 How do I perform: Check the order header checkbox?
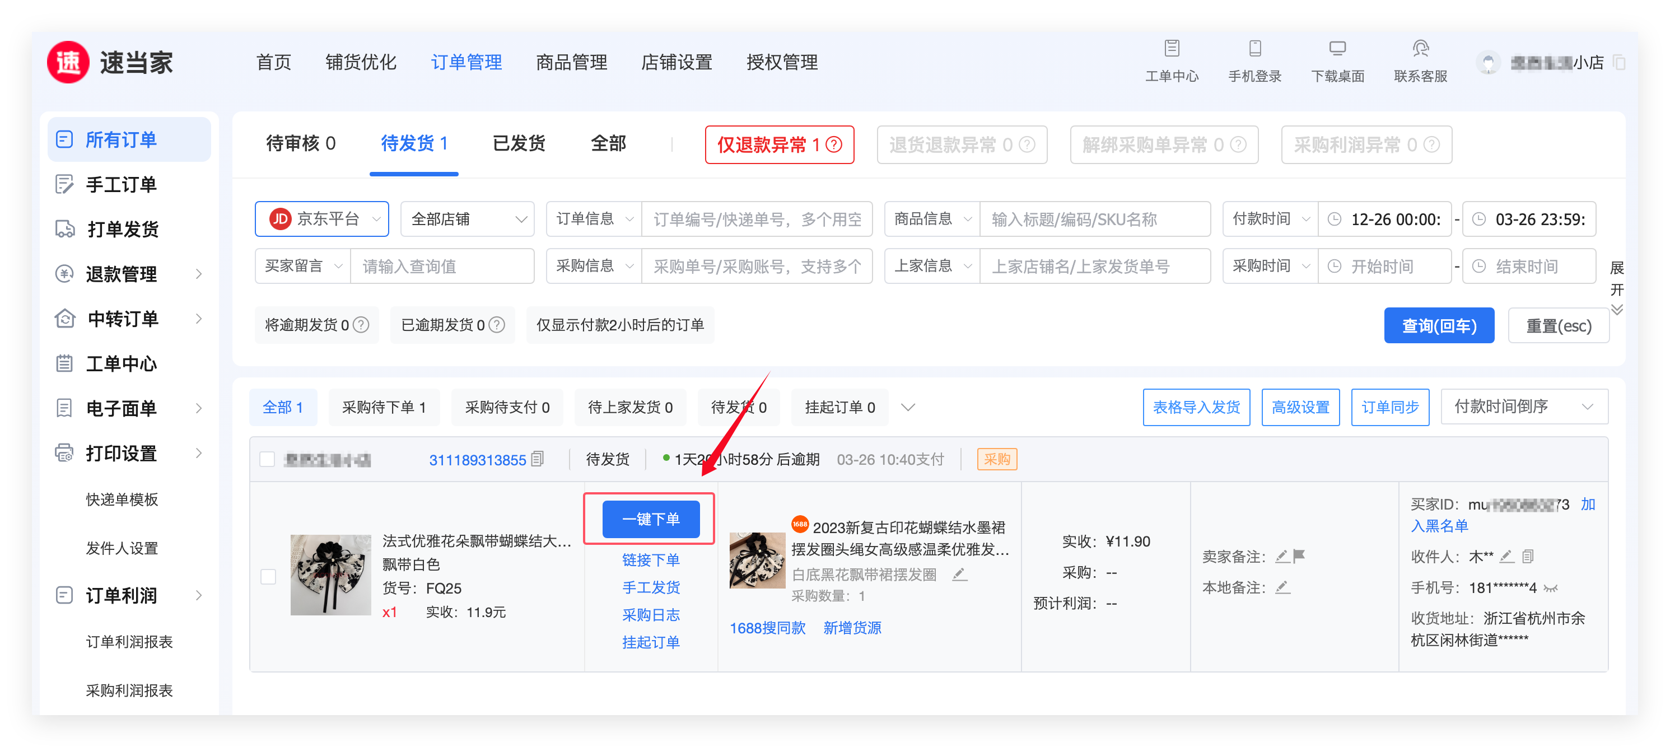267,459
